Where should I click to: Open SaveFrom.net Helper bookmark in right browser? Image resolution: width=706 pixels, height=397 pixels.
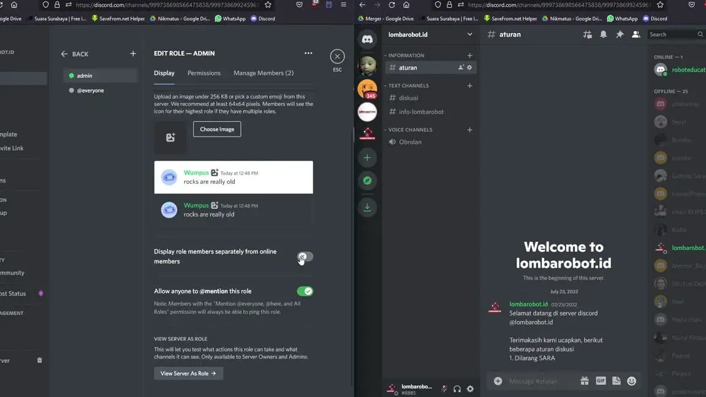tap(510, 18)
